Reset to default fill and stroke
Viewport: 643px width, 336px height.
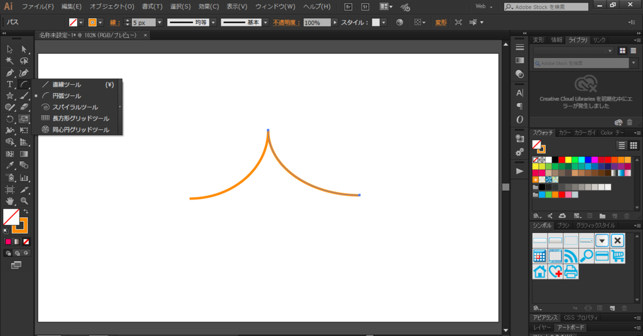[6, 231]
